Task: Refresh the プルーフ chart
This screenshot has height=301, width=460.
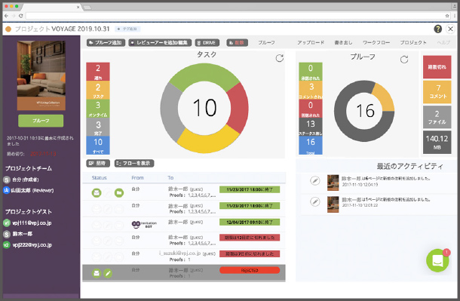Action: click(404, 60)
